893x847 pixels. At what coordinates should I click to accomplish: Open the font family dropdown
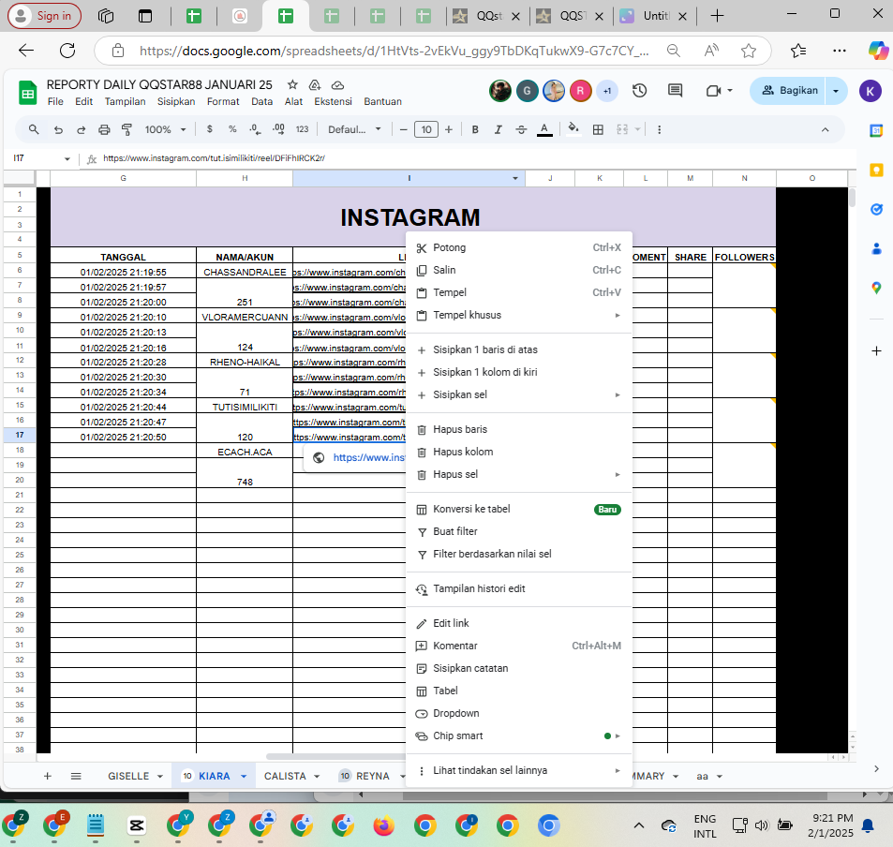tap(354, 130)
